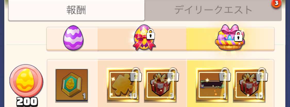Tap the locked banner frame reward

[212, 85]
